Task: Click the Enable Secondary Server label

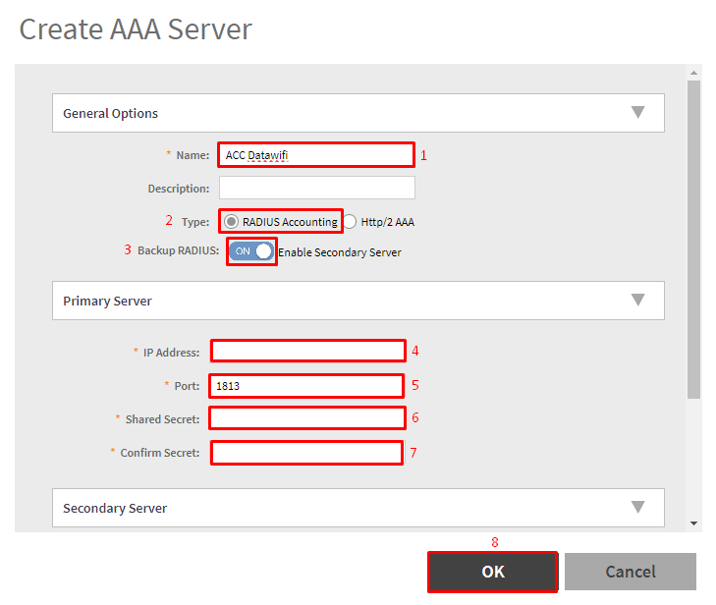Action: [340, 252]
